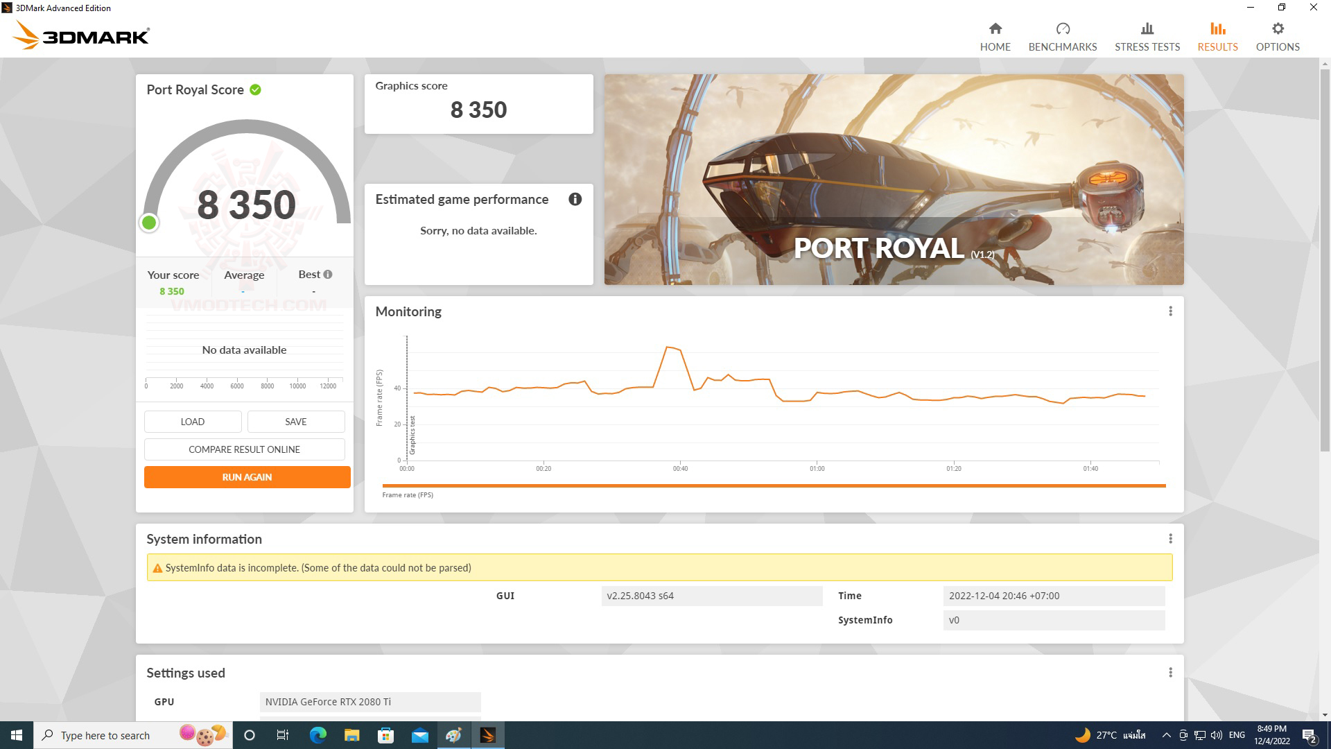Image resolution: width=1331 pixels, height=749 pixels.
Task: Load a saved result with LOAD
Action: (192, 421)
